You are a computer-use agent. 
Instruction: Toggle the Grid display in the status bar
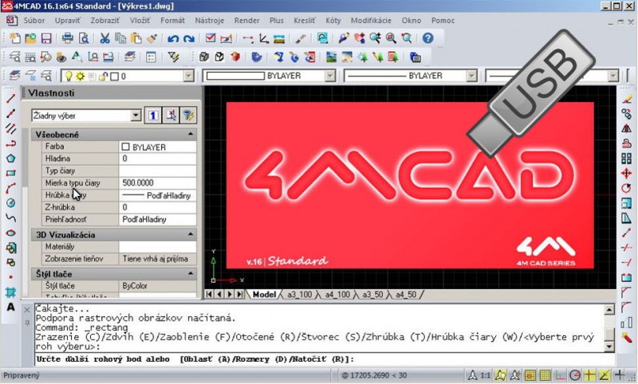point(545,375)
